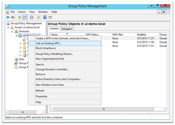The height and width of the screenshot is (125, 175).
Task: Select Block Inheritance from context menu
Action: 45,48
